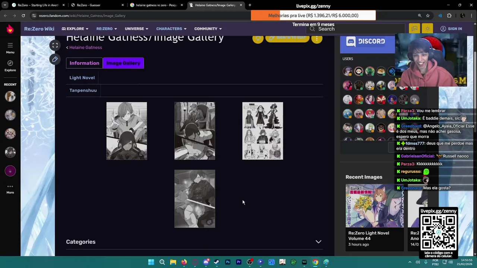Switch to Re:Zero - Guesser browser tab

[98, 5]
